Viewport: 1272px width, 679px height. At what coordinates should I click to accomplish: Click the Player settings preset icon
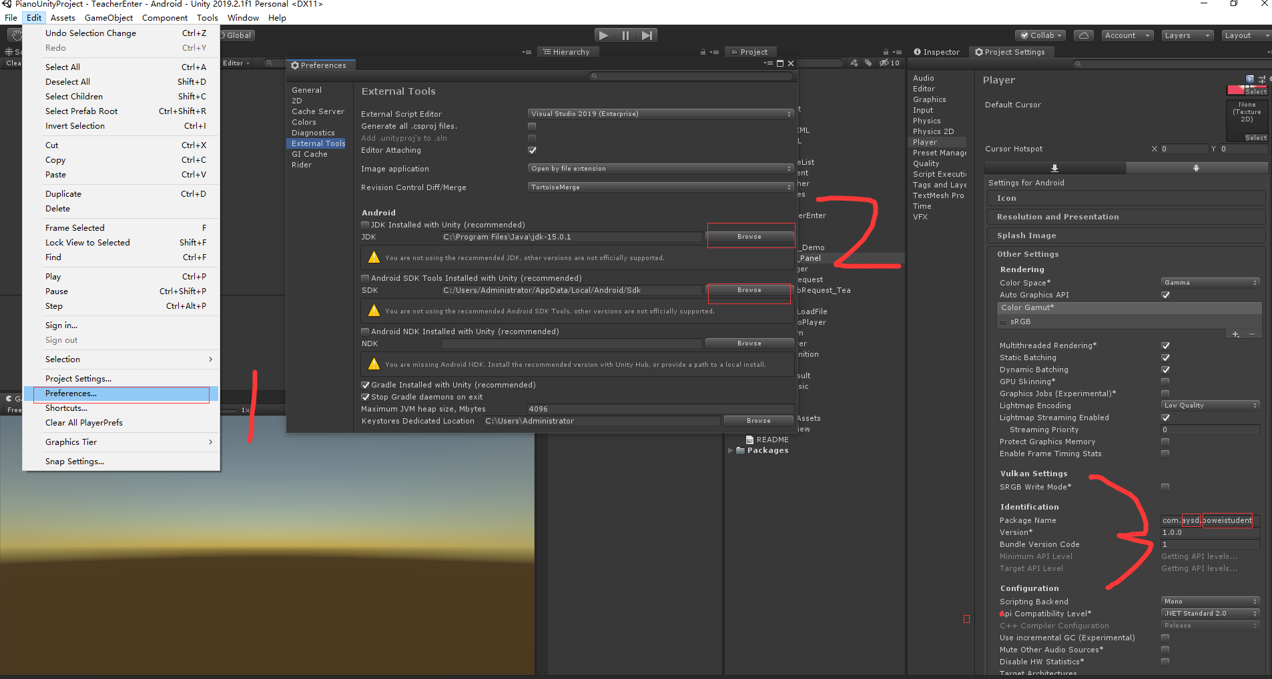pos(1261,79)
